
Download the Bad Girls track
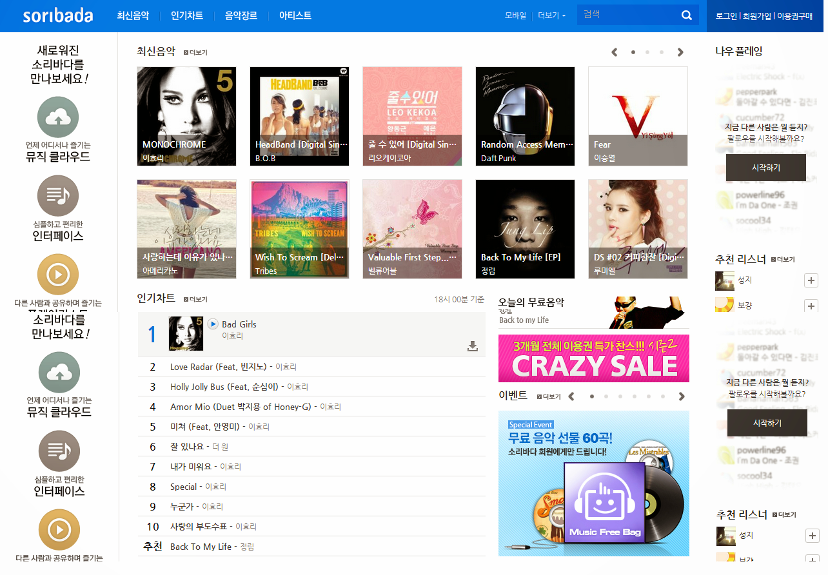click(x=473, y=346)
